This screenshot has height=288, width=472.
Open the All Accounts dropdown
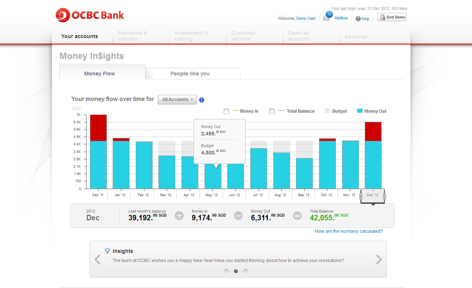(177, 100)
